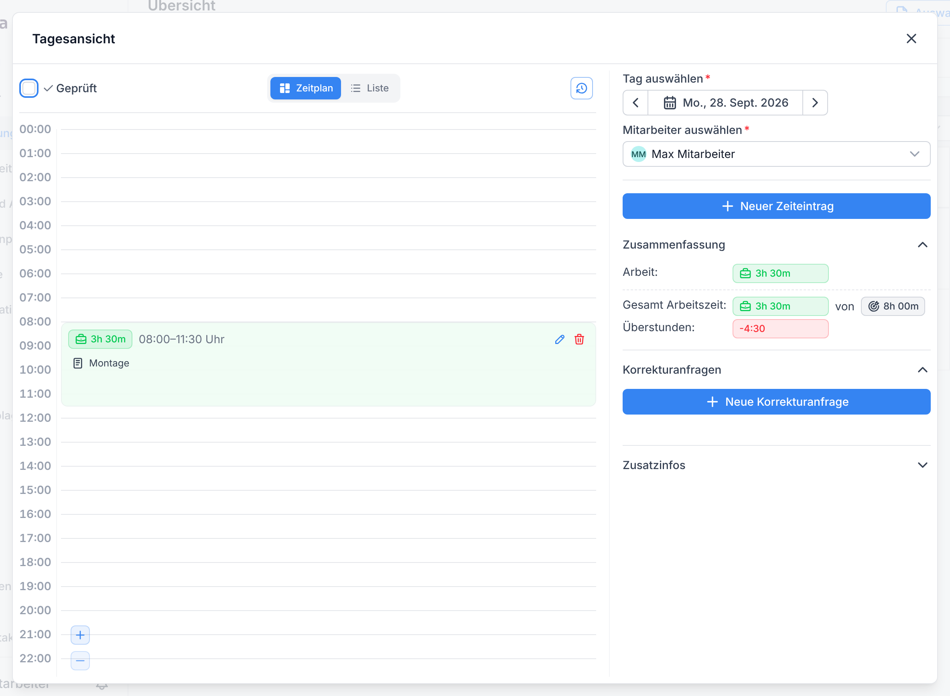The width and height of the screenshot is (950, 696).
Task: Click the 8h 00m target time badge
Action: click(x=893, y=306)
